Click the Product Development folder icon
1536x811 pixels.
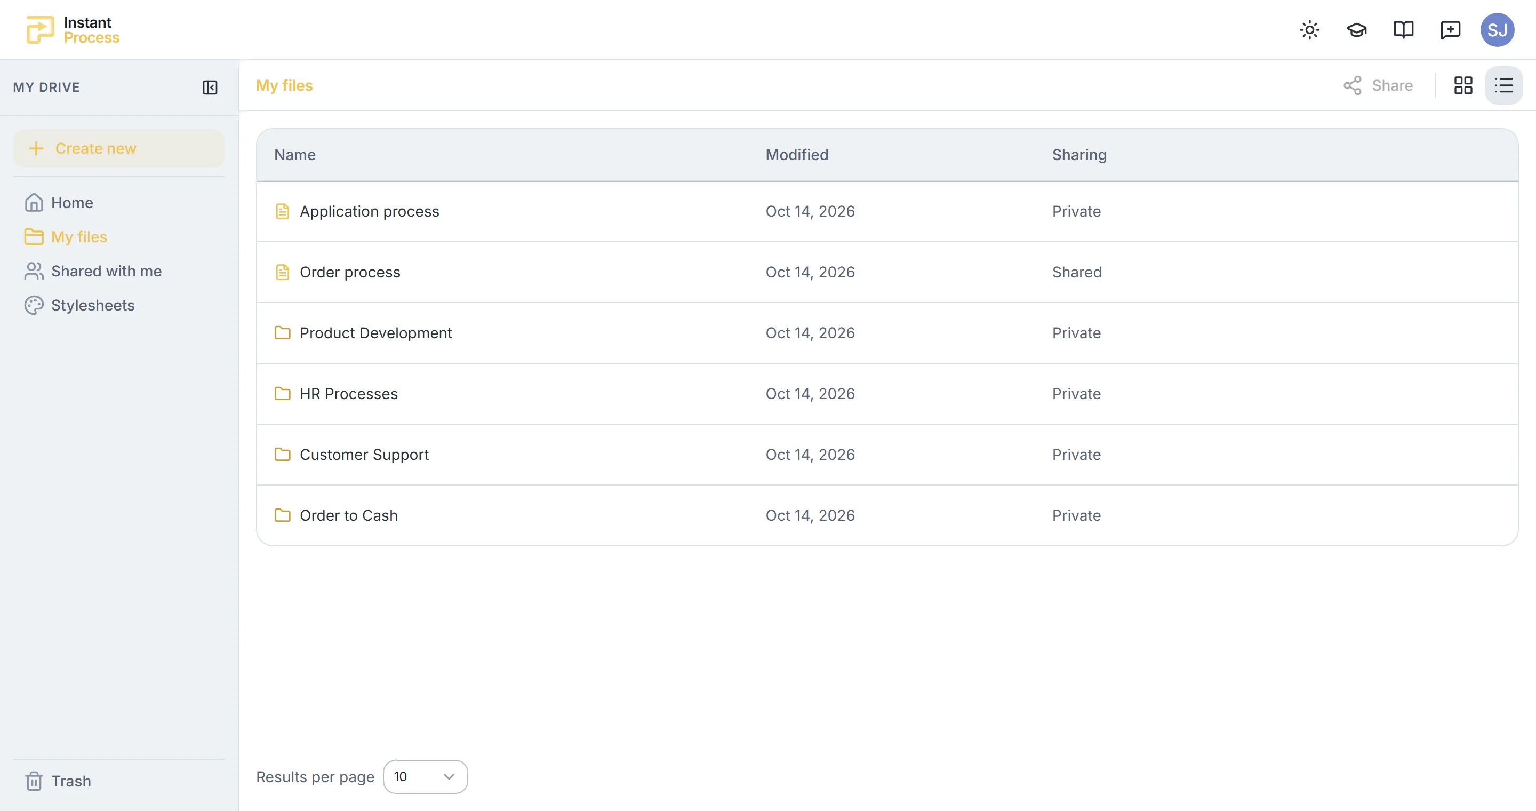pyautogui.click(x=282, y=333)
